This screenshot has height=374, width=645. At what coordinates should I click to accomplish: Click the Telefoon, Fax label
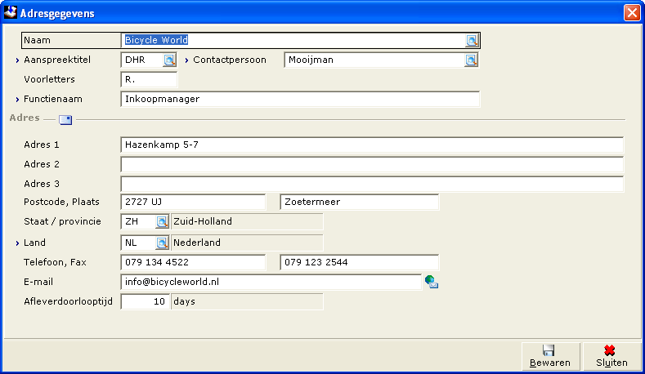click(55, 262)
